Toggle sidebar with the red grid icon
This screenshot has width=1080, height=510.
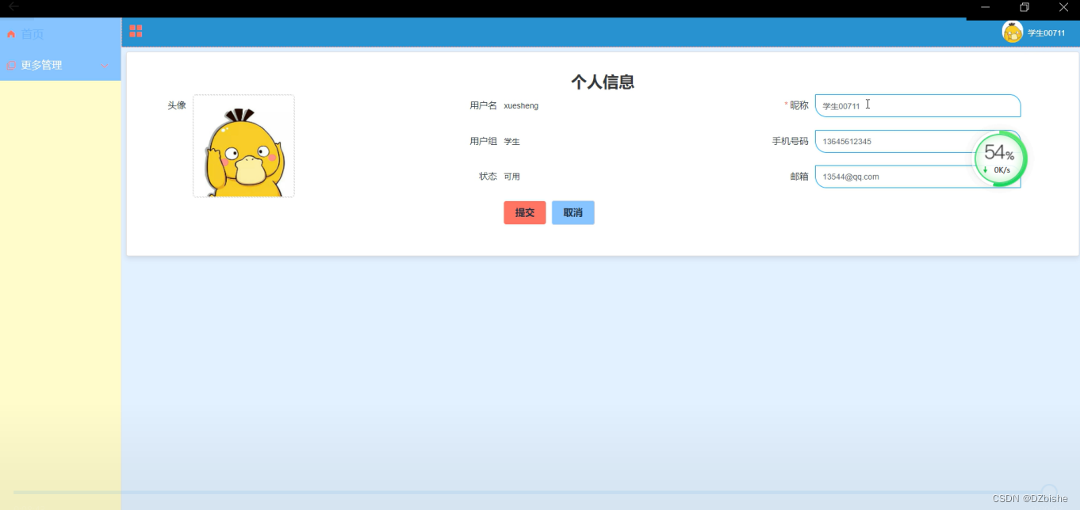(x=136, y=31)
